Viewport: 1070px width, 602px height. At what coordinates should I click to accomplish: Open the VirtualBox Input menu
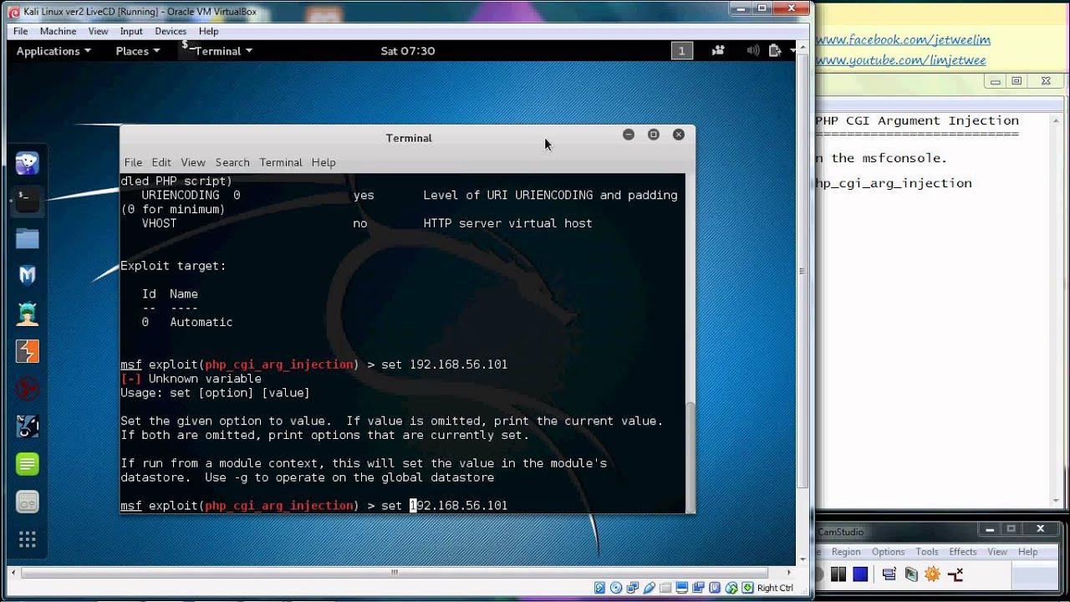coord(131,31)
